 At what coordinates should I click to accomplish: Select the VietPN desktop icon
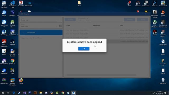pos(4,52)
